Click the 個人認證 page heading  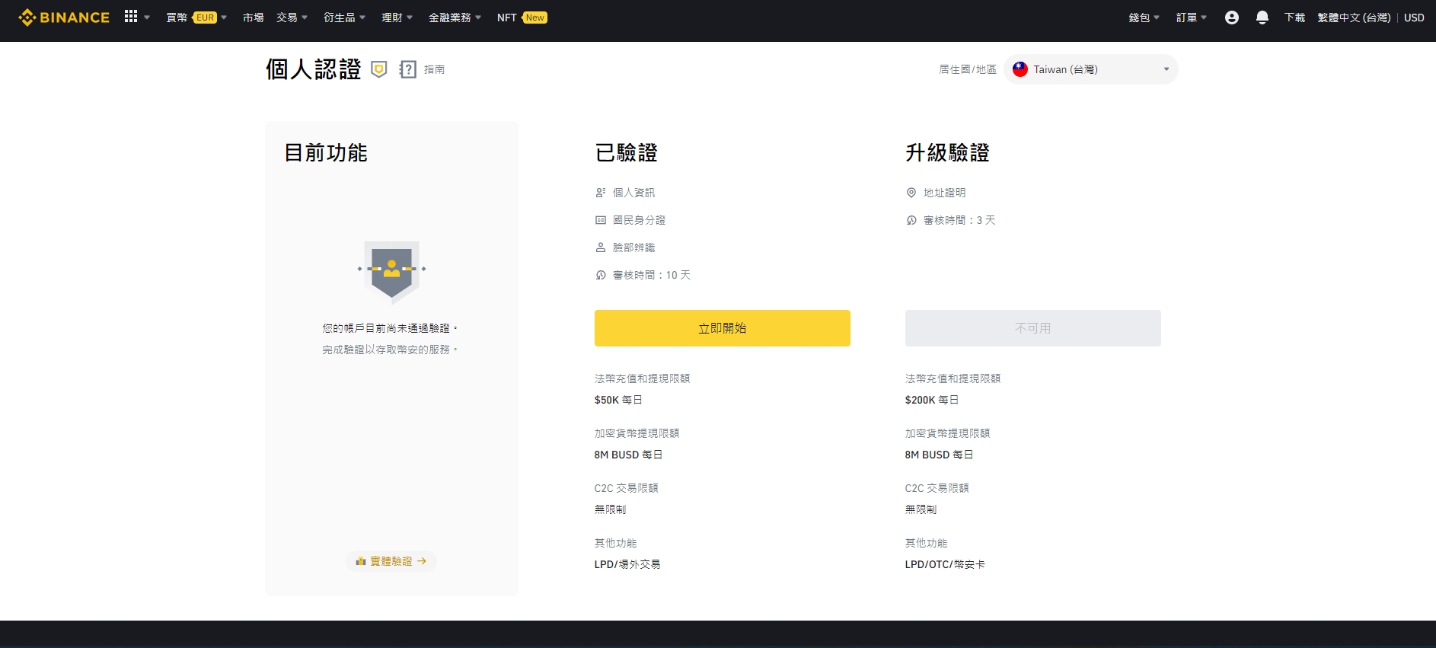[x=314, y=69]
